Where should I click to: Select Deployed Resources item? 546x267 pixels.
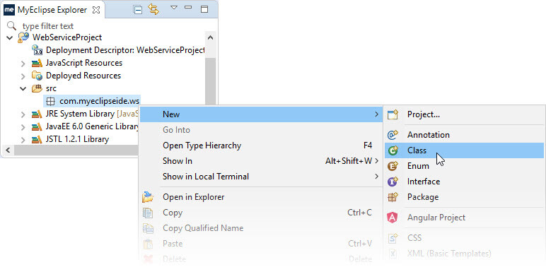pos(83,76)
